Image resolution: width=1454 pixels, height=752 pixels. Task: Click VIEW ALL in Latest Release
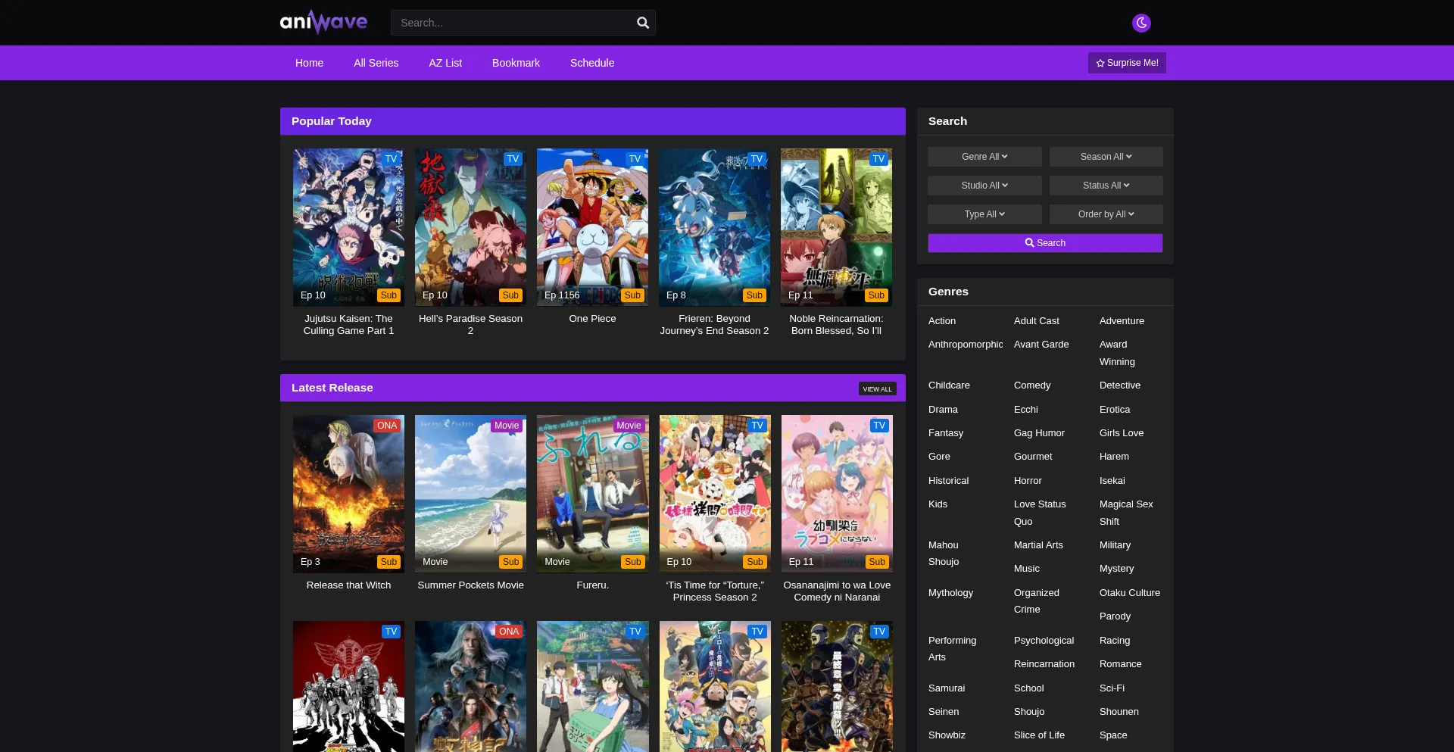point(877,388)
